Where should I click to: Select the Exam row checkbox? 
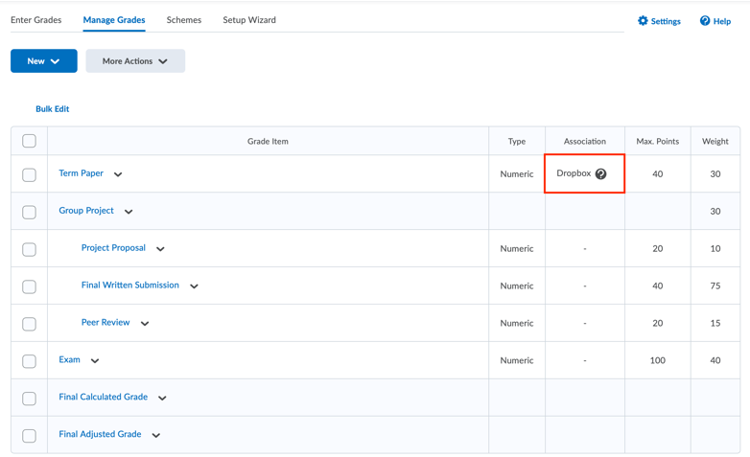tap(29, 361)
